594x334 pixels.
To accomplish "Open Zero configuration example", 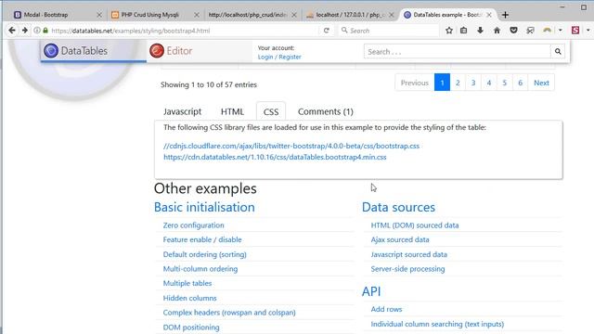I will point(194,225).
